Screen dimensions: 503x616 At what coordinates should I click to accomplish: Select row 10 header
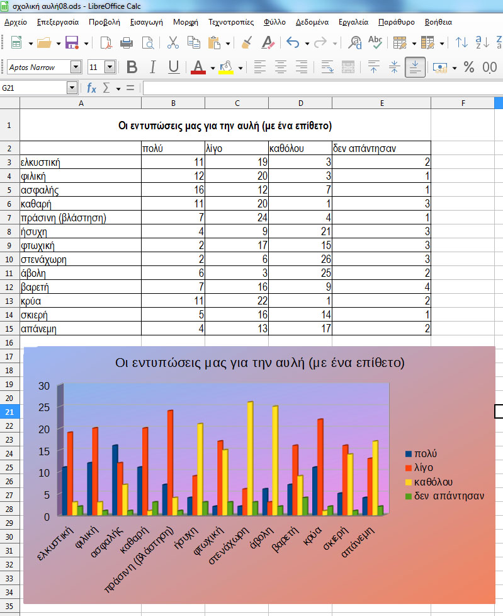coord(9,259)
